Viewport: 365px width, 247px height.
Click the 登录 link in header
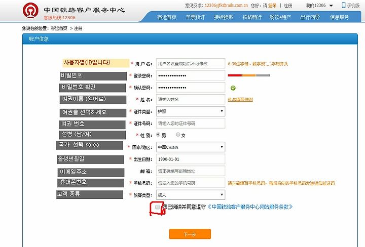[x=272, y=6]
